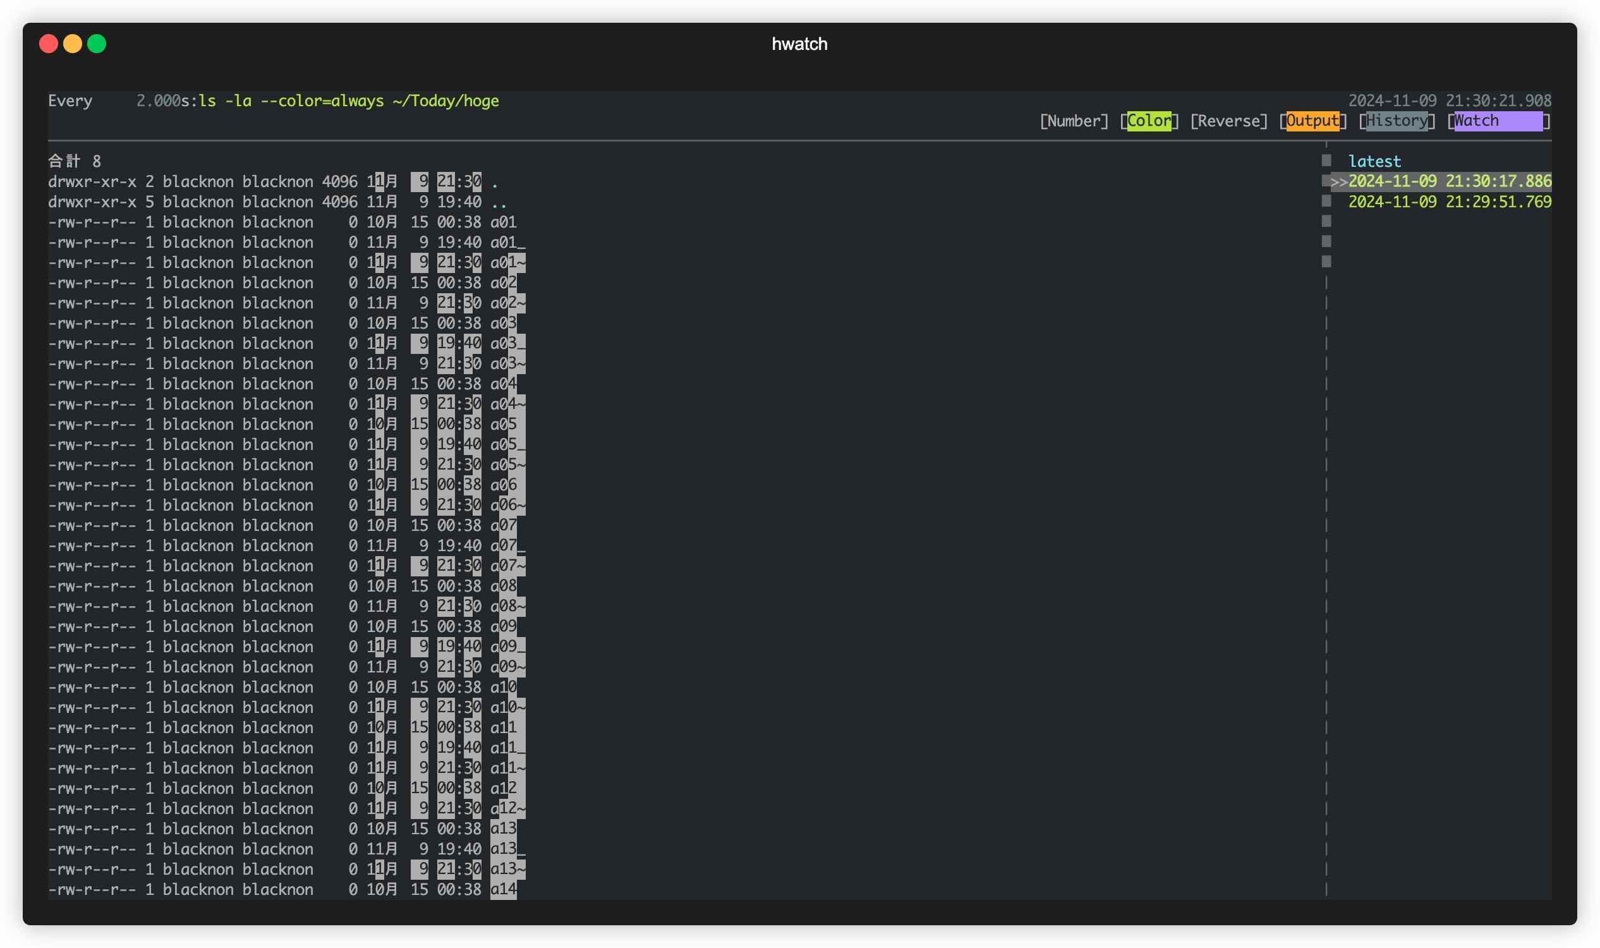This screenshot has height=948, width=1600.
Task: Toggle the Color indicator in header
Action: [x=1148, y=121]
